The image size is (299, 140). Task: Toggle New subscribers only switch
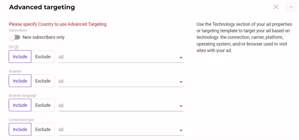(14, 37)
